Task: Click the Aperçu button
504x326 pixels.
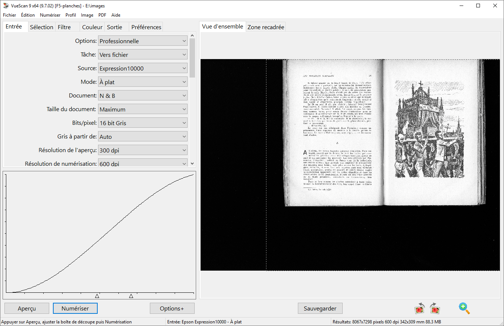Action: point(27,308)
